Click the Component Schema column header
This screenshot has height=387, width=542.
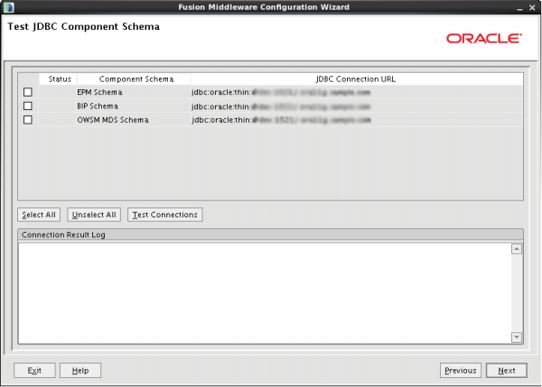135,79
